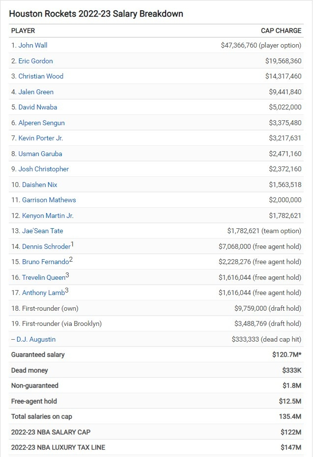The height and width of the screenshot is (457, 313).
Task: Open Josh Christopher's player link
Action: [44, 169]
